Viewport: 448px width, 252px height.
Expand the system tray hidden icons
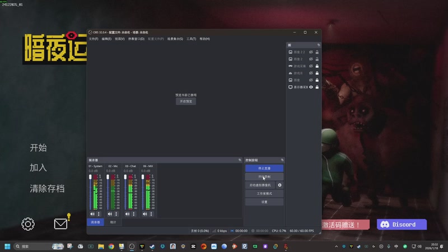click(337, 246)
